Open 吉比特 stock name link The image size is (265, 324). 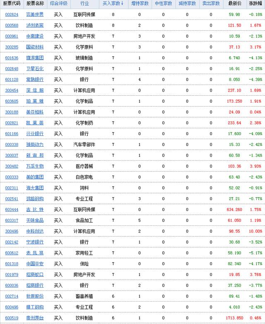pyautogui.click(x=35, y=210)
